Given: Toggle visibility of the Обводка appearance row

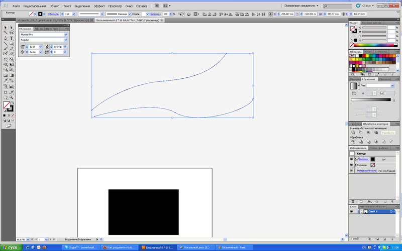Looking at the screenshot, I should pyautogui.click(x=351, y=159).
